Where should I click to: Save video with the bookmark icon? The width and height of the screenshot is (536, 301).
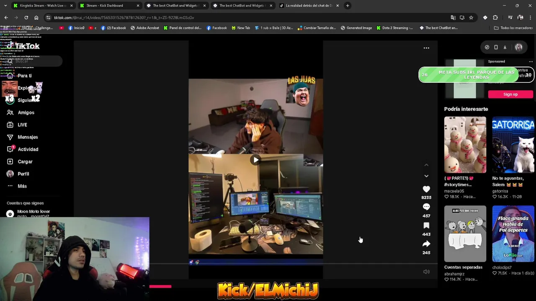tap(426, 226)
